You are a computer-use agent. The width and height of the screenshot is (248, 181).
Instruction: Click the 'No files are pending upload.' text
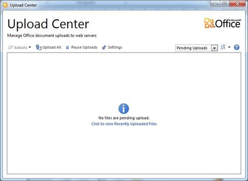[x=124, y=118]
